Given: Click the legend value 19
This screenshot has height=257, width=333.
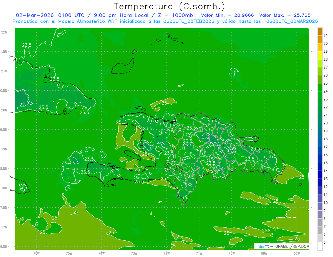Looking at the screenshot, I should 326,131.
